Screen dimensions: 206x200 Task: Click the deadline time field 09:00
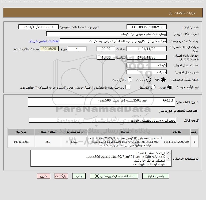point(106,49)
